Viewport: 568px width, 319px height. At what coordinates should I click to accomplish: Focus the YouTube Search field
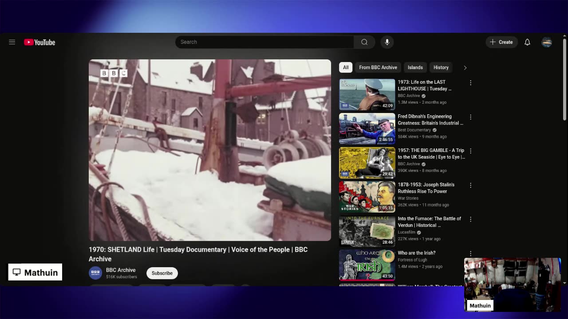click(x=264, y=42)
